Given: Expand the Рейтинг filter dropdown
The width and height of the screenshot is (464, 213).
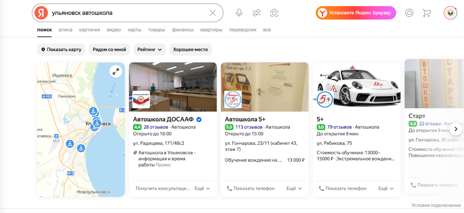Looking at the screenshot, I should pyautogui.click(x=149, y=50).
